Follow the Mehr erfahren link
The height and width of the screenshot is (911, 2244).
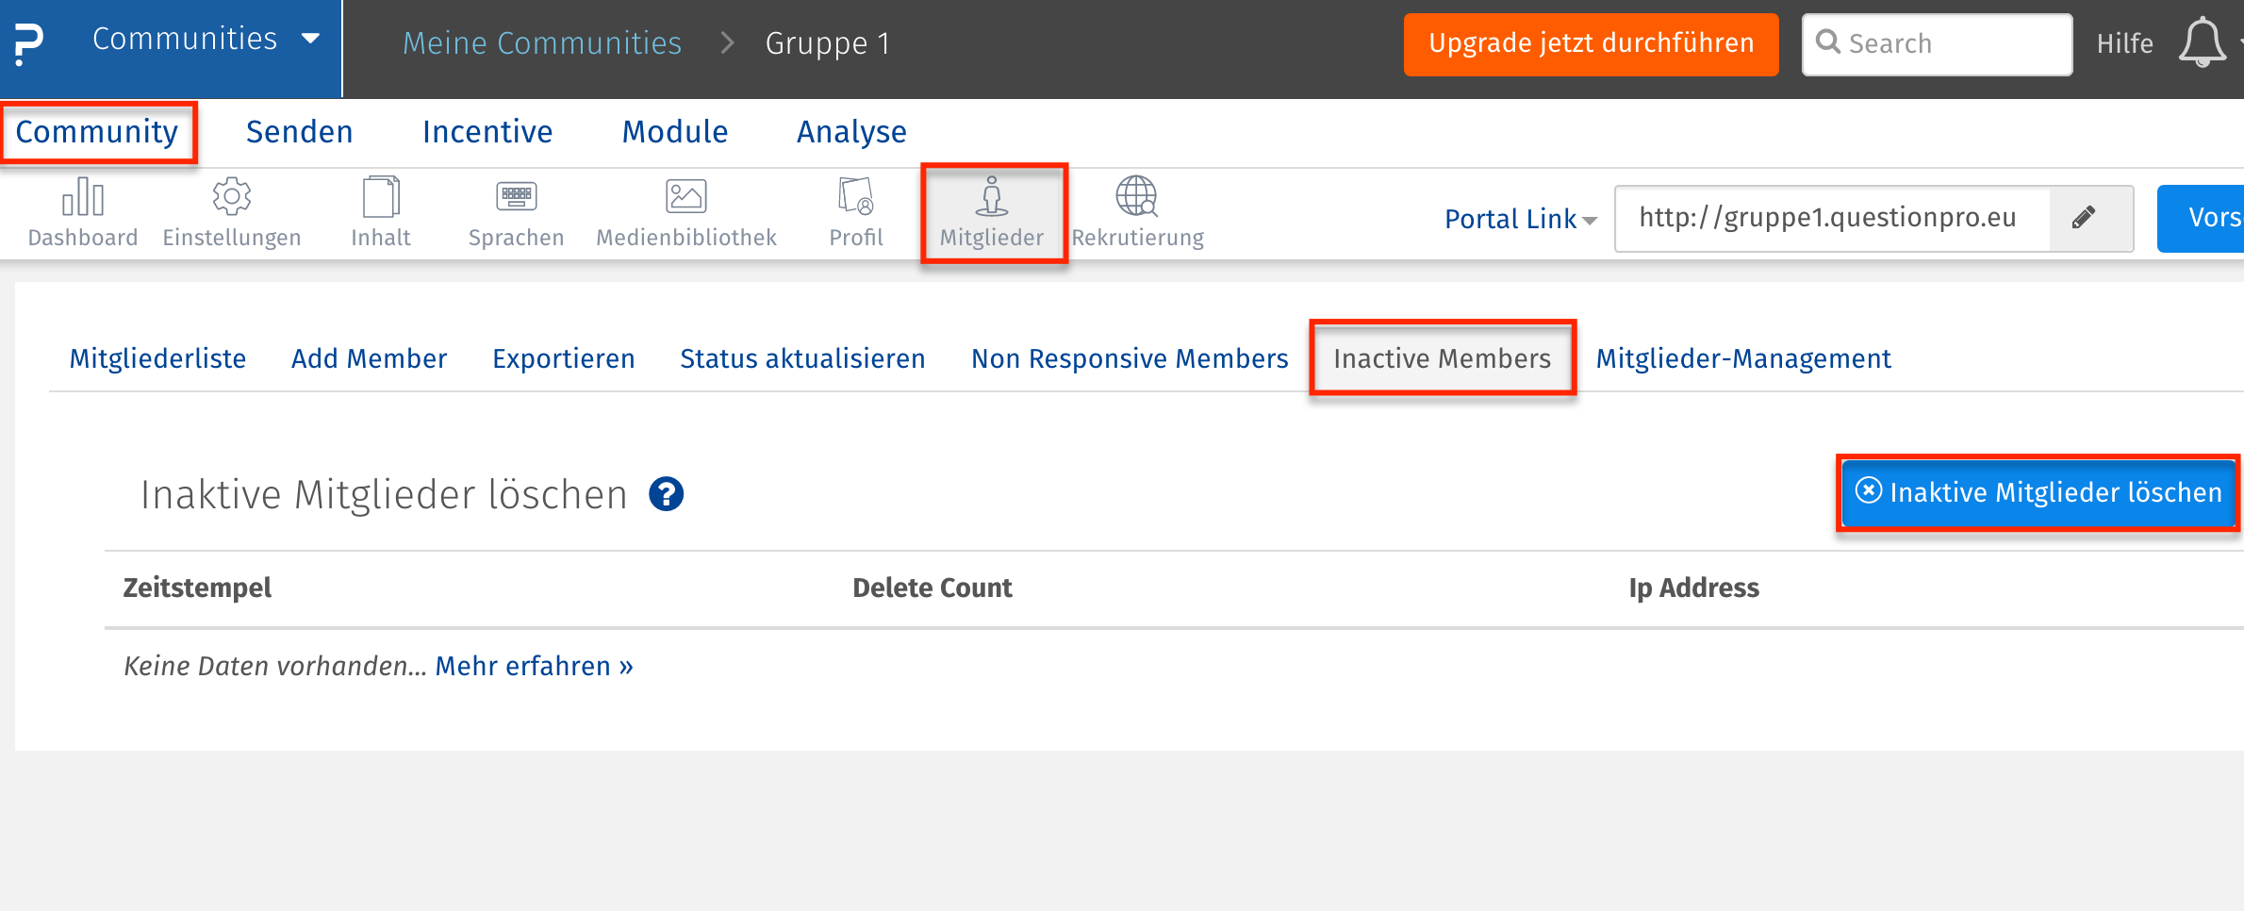tap(534, 666)
